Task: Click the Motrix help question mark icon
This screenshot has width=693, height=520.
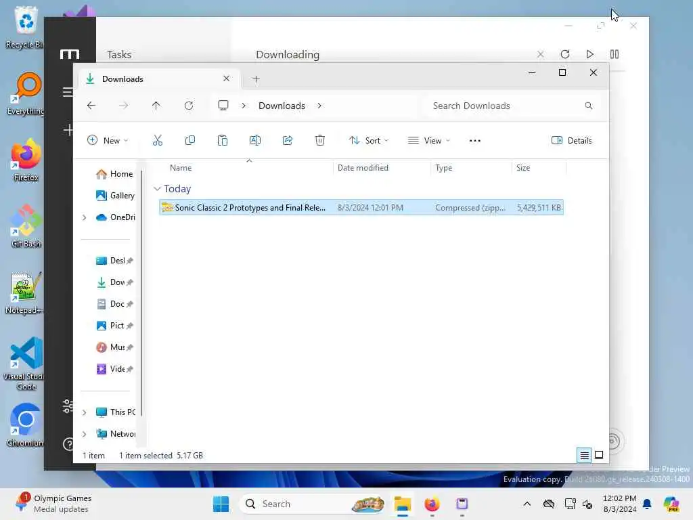Action: click(x=68, y=444)
